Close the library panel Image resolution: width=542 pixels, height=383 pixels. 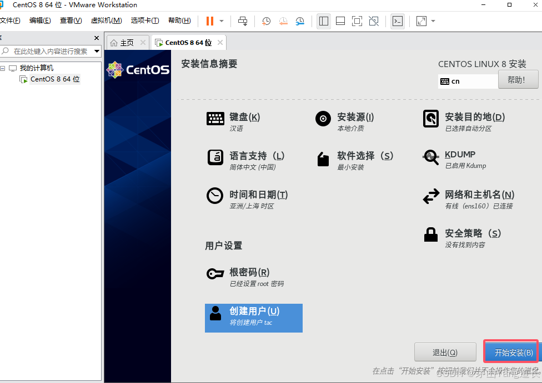(97, 38)
